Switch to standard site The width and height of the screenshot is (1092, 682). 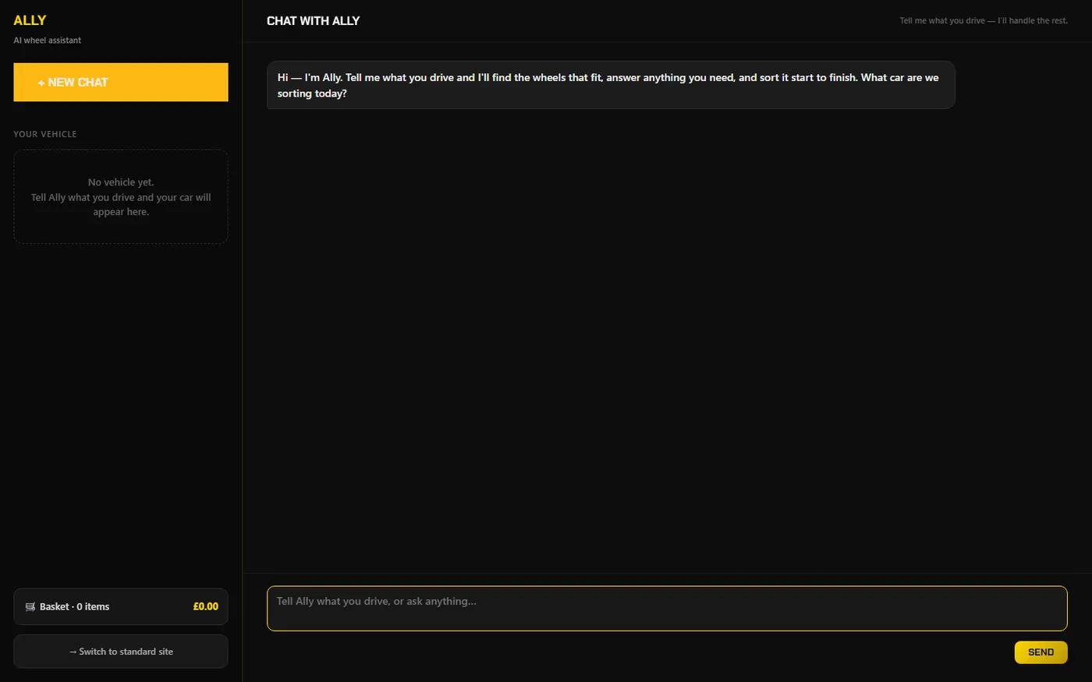[121, 652]
